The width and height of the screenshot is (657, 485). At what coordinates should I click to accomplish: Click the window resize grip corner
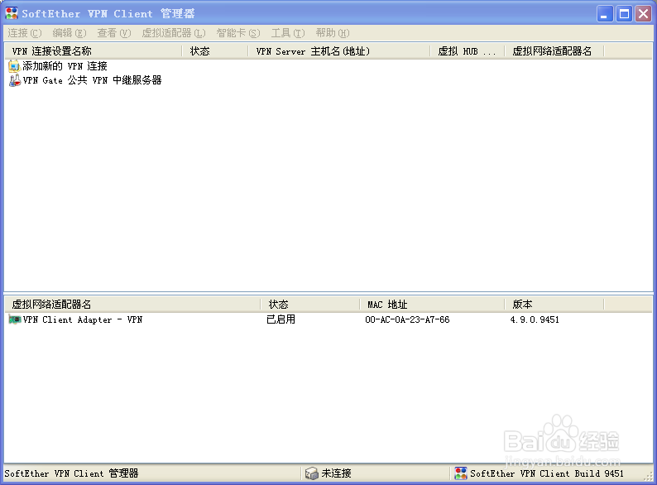[x=648, y=476]
